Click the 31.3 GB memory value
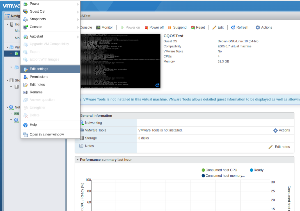This screenshot has width=300, height=211. [x=223, y=62]
